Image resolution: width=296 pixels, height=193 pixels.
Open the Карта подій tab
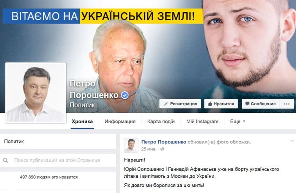point(161,122)
